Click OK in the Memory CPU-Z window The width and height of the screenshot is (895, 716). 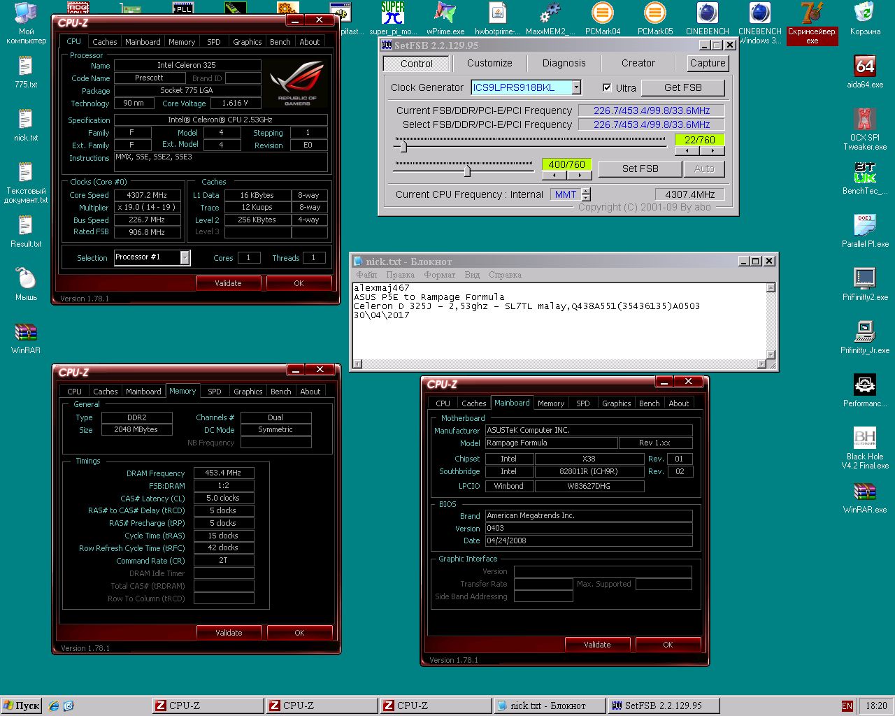pyautogui.click(x=299, y=633)
